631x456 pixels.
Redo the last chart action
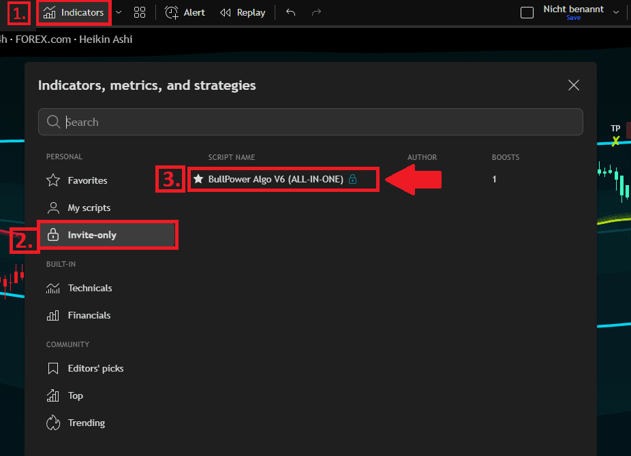click(x=316, y=12)
